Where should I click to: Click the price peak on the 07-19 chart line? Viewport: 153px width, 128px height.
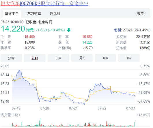point(19,70)
